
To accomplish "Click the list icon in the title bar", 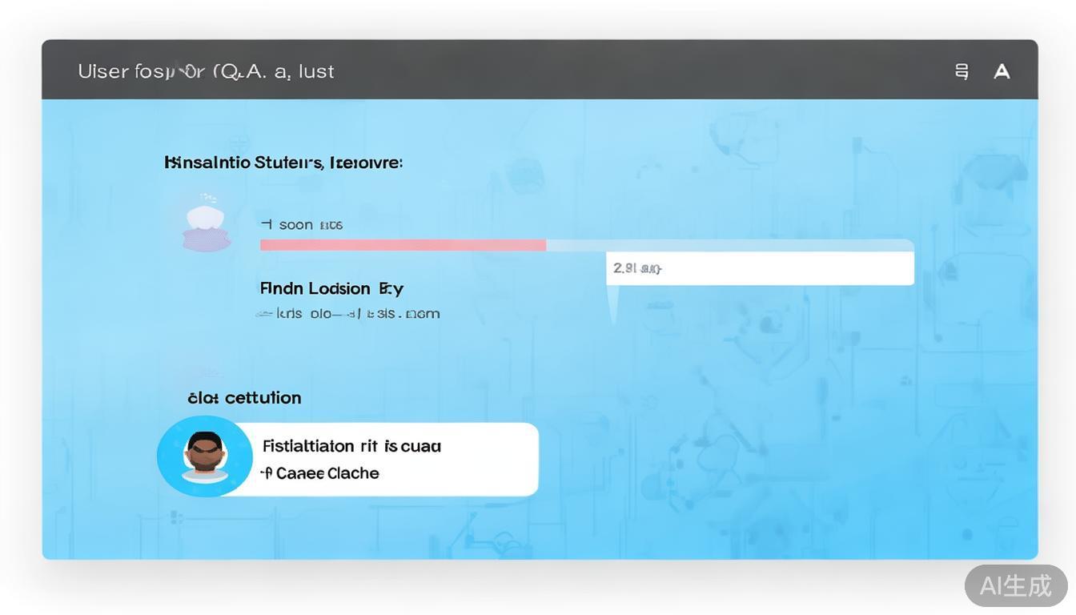I will coord(962,71).
